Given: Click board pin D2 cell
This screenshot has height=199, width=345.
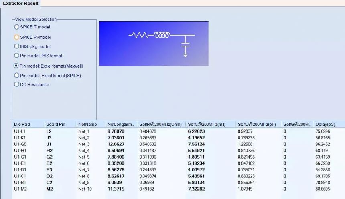Looking at the screenshot, I should point(49,176).
